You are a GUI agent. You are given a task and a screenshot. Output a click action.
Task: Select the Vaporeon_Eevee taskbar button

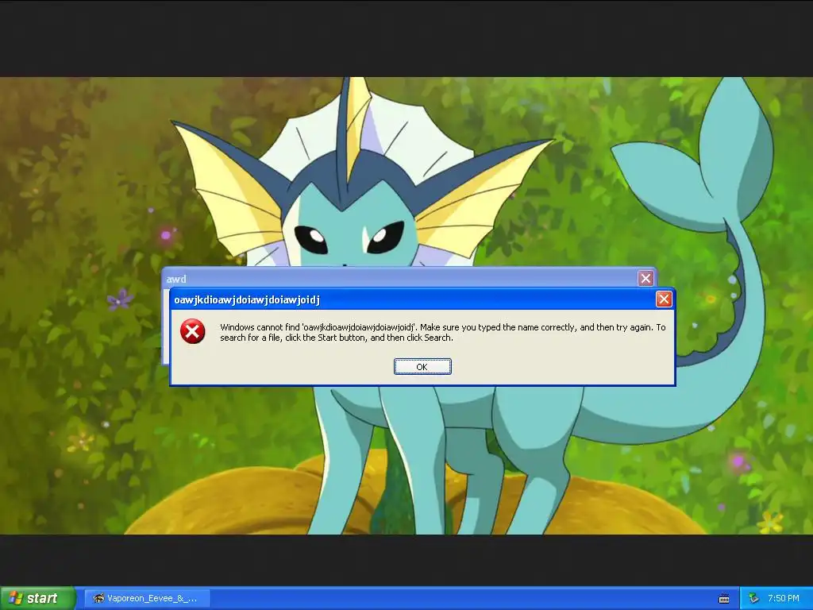(x=147, y=598)
